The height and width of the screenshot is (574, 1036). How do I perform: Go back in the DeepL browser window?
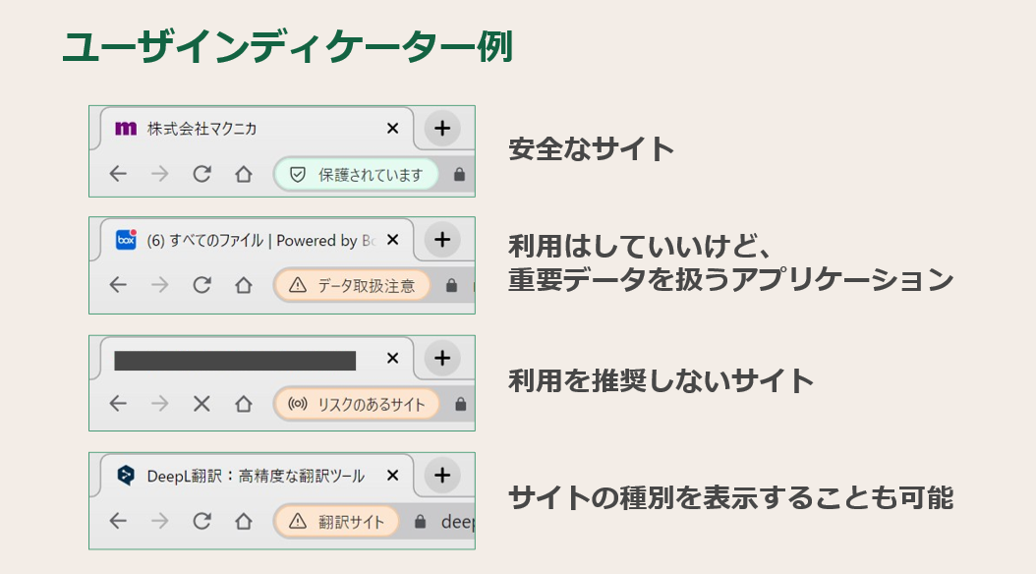click(x=118, y=522)
